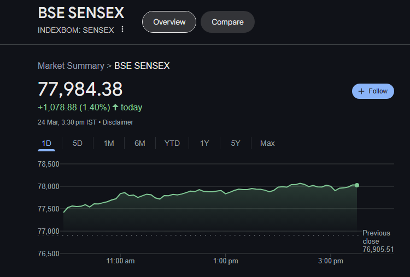Click the 77,000 axis label

click(x=49, y=231)
